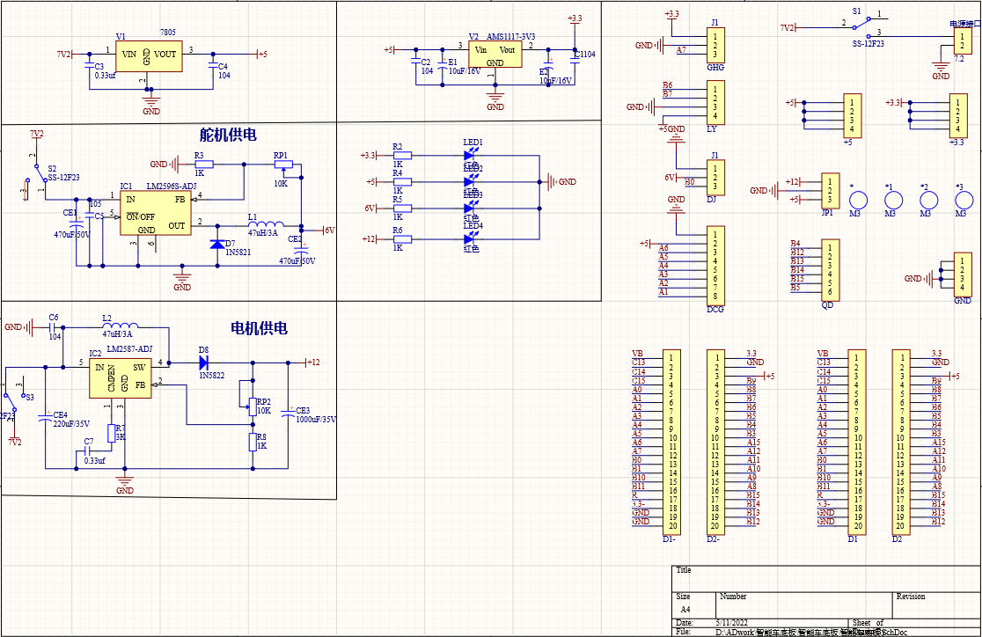The height and width of the screenshot is (637, 982).
Task: Click the D8 1N5822 diode symbol
Action: (x=203, y=362)
